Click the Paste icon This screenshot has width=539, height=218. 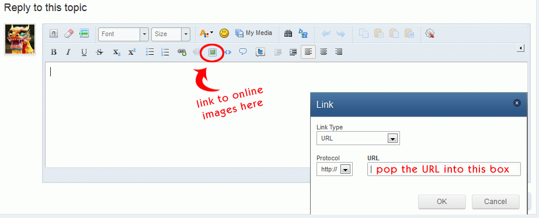[x=379, y=34]
